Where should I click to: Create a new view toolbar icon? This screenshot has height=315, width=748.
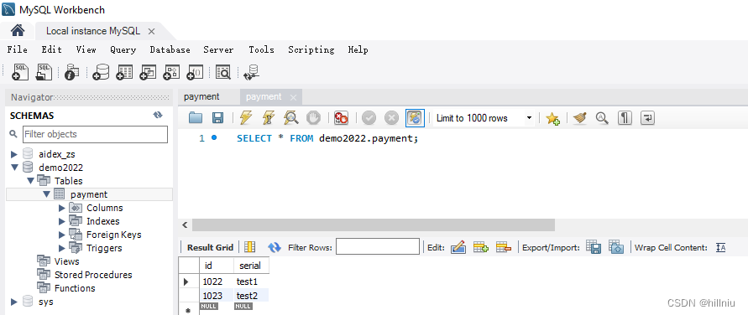148,71
